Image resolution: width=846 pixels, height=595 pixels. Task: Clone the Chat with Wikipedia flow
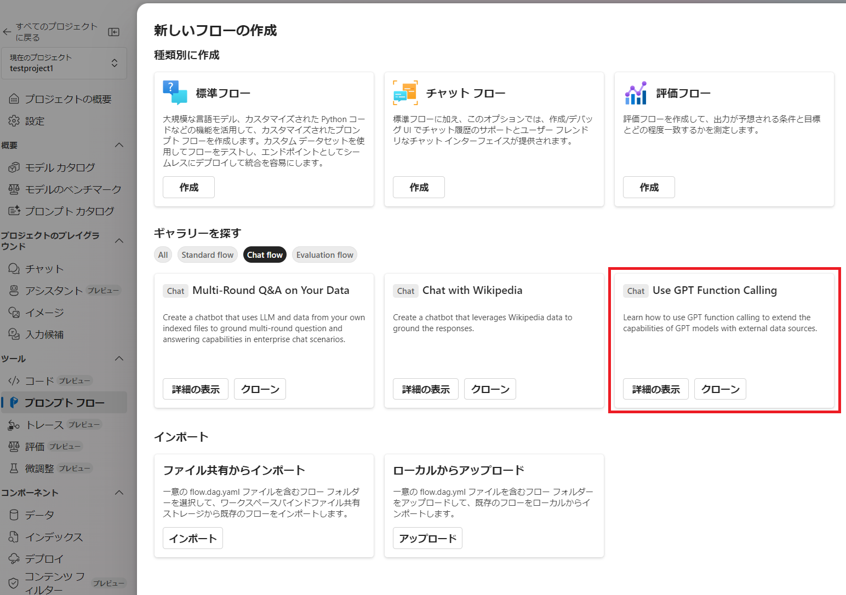click(490, 389)
